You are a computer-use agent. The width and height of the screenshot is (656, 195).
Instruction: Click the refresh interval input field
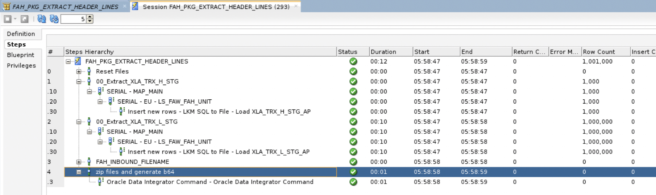click(x=73, y=19)
